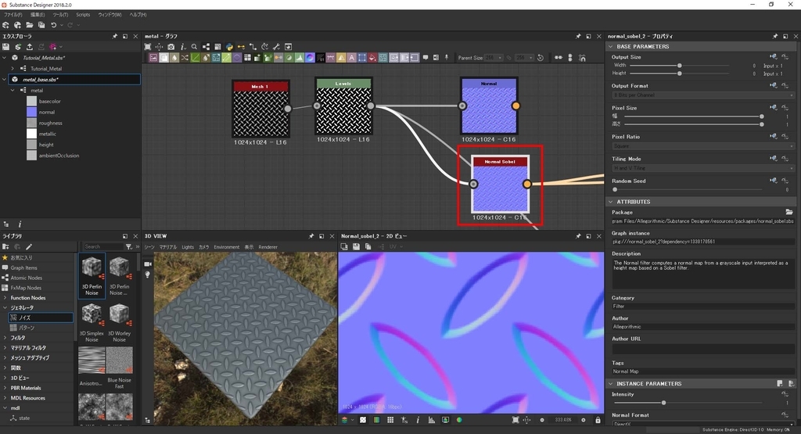Click the fit-to-view icon in graph toolbar
The width and height of the screenshot is (801, 434).
point(148,47)
